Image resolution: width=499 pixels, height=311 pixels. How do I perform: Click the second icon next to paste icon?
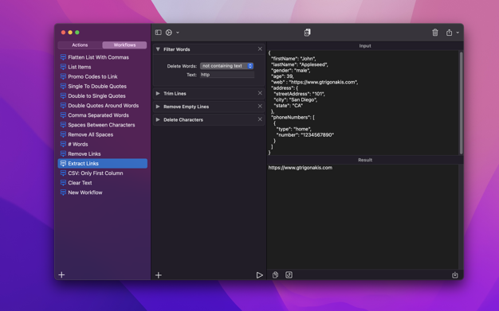(289, 274)
